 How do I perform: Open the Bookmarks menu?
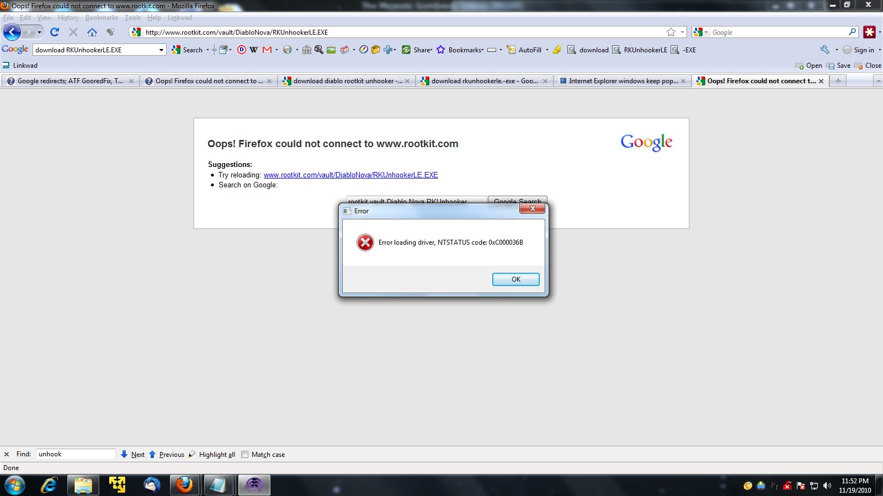click(x=102, y=18)
